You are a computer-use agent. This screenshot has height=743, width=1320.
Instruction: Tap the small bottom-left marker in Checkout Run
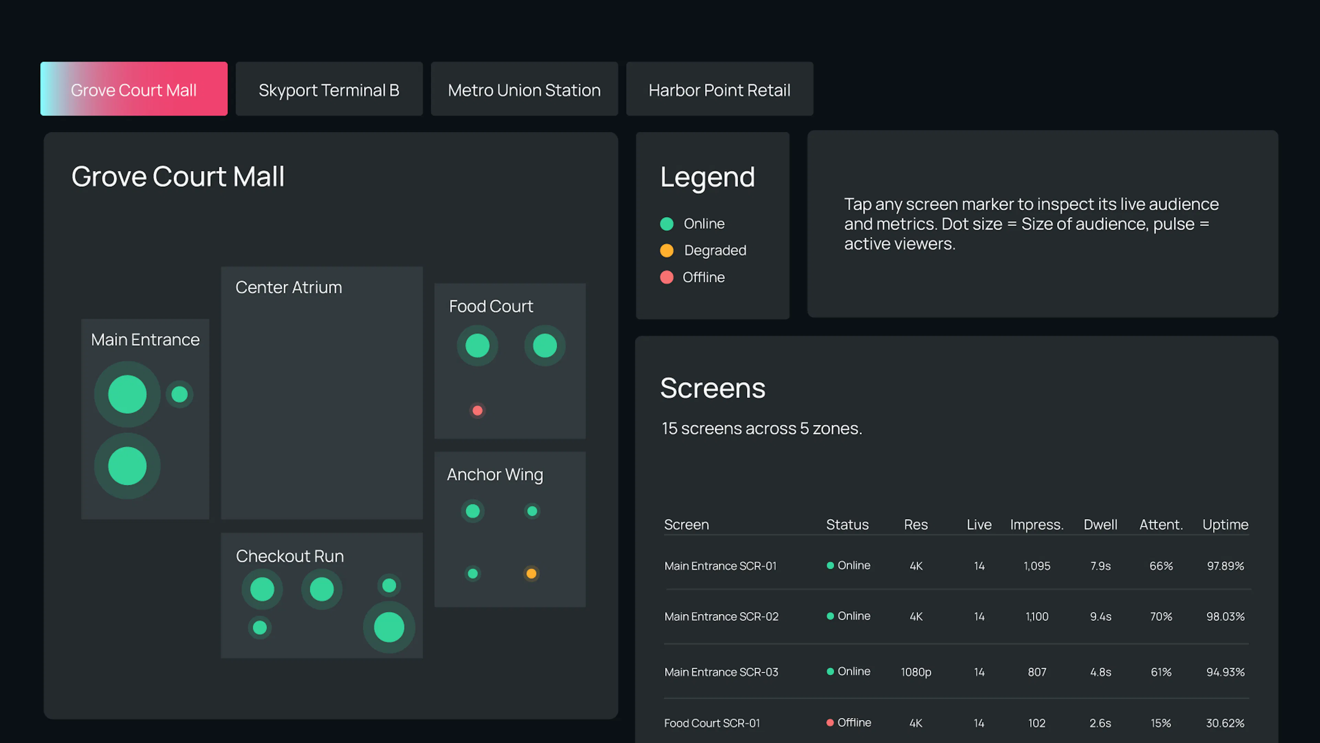click(260, 628)
